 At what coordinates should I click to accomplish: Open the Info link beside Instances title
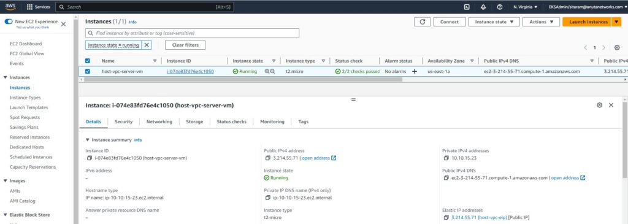[x=132, y=22]
